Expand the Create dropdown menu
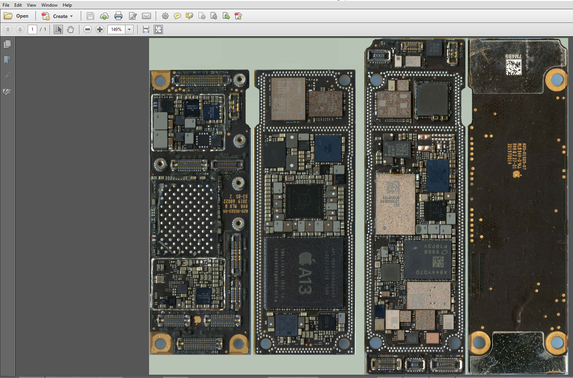The image size is (573, 378). pos(71,16)
